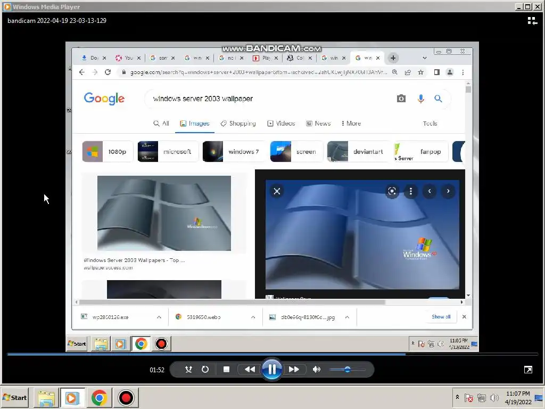Go to next image with right chevron
Screen dimensions: 545x409
coord(448,191)
